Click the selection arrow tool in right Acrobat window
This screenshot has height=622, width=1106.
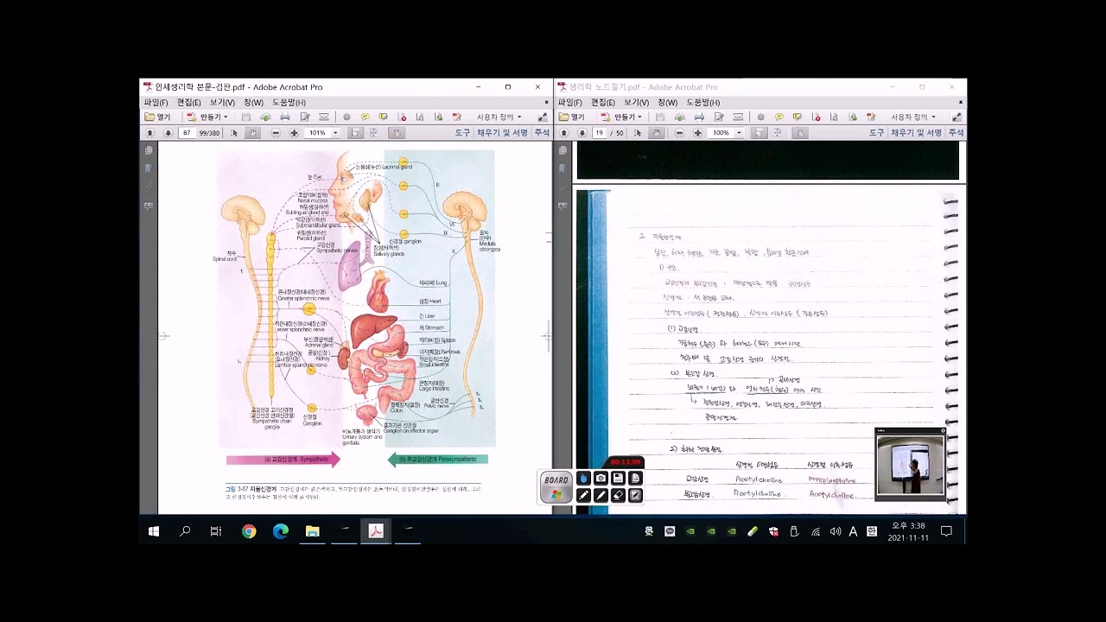[x=638, y=133]
